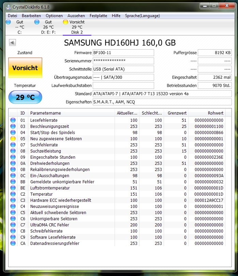This screenshot has width=238, height=276.
Task: Click status orb of UltraDMA CRC Fehler row
Action: [x=13, y=225]
